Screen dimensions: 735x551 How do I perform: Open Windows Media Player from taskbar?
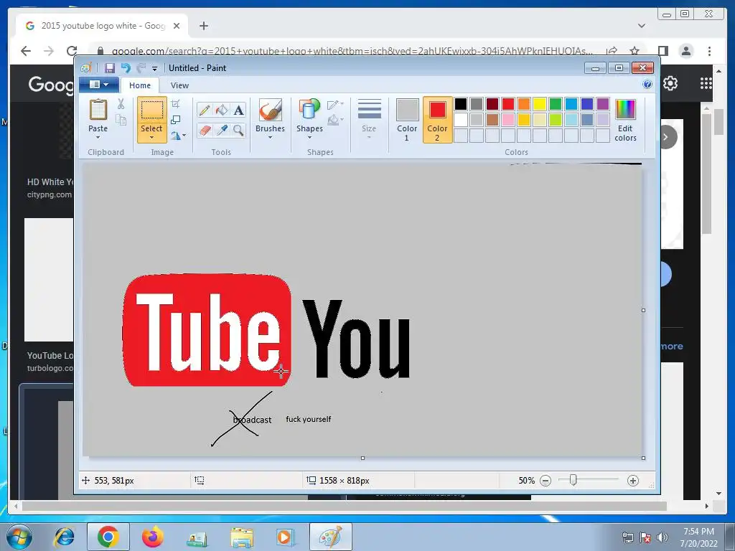coord(284,537)
